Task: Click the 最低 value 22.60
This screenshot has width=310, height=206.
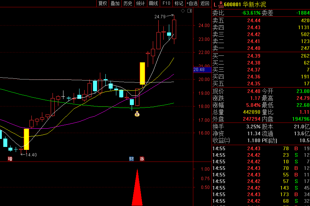Action: point(303,105)
